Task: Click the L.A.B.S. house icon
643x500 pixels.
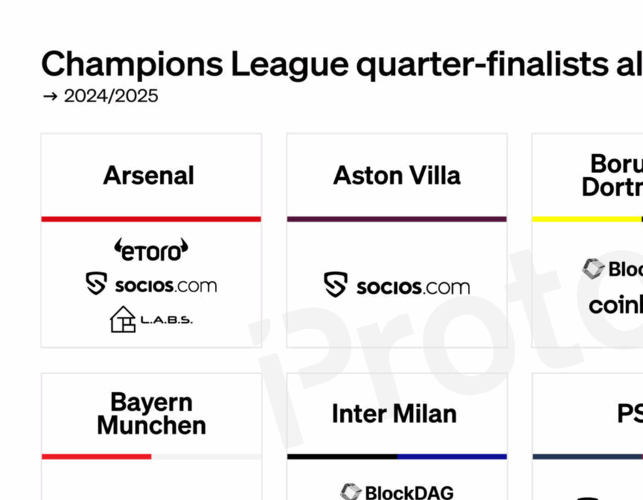Action: [x=122, y=319]
